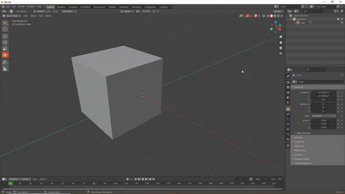Toggle the camera view icon
Viewport: 345px width, 194px height.
[x=280, y=48]
